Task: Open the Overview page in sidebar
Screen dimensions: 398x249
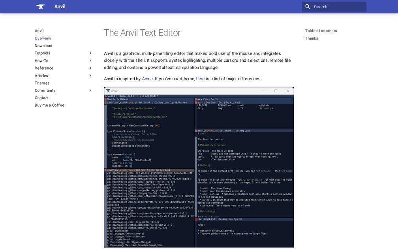Action: (x=43, y=38)
